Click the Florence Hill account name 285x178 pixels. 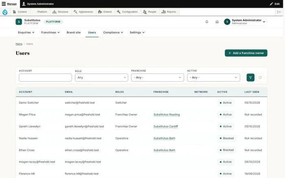click(27, 174)
